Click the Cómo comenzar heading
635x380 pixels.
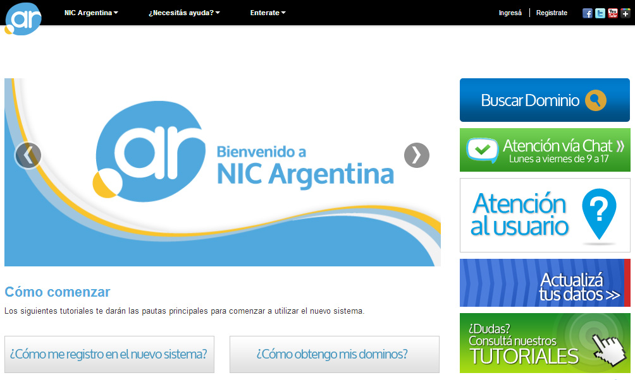(57, 292)
